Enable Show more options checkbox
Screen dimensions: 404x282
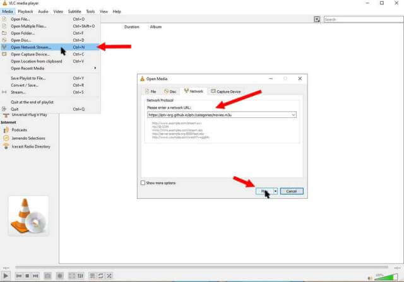pyautogui.click(x=143, y=182)
